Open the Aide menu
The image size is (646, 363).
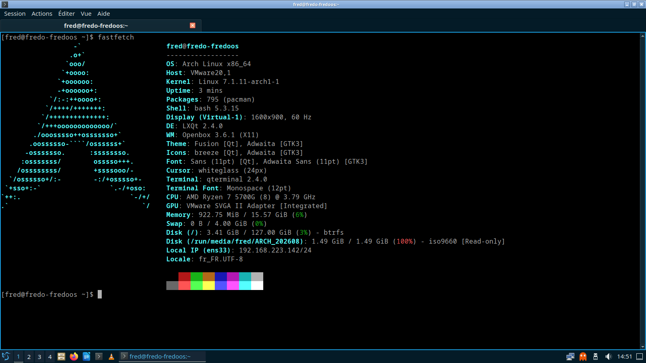tap(104, 14)
